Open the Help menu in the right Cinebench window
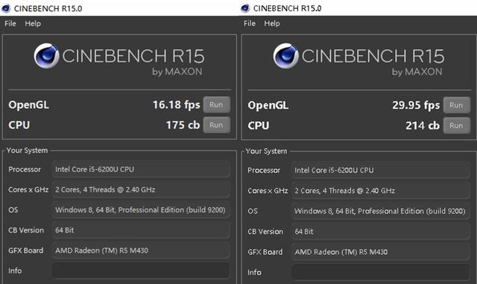477x284 pixels. pos(272,23)
